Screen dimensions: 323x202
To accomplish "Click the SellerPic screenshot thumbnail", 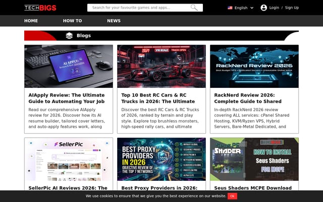I will [x=69, y=160].
